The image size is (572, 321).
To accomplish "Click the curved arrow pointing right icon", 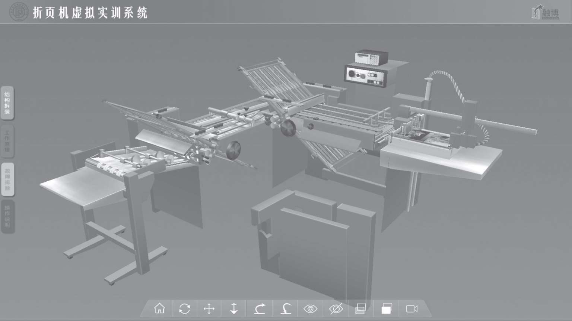I will [260, 309].
